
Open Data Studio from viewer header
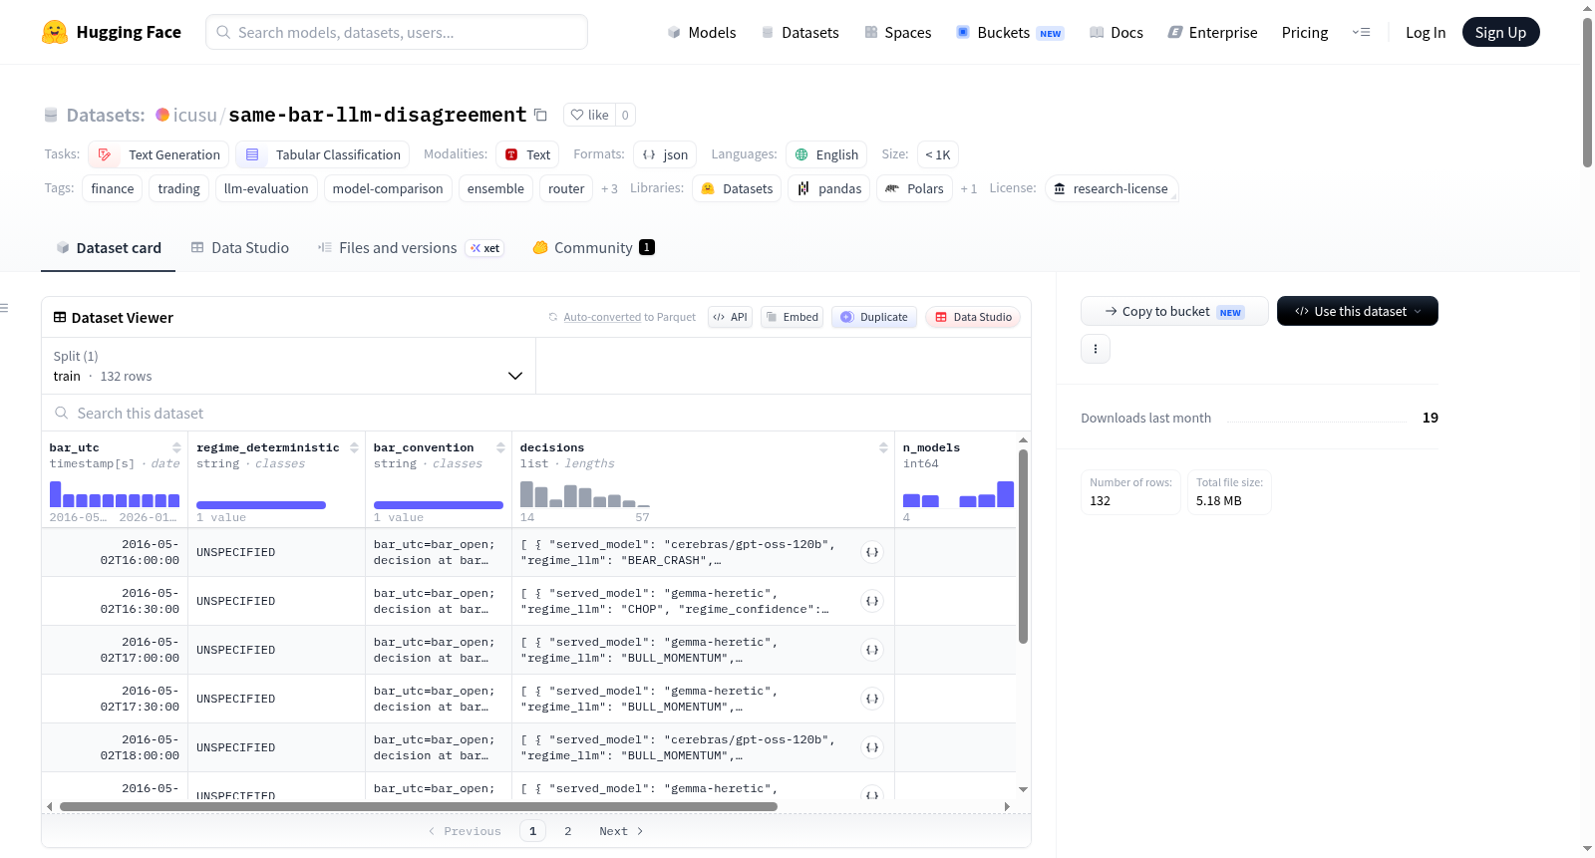click(x=973, y=317)
